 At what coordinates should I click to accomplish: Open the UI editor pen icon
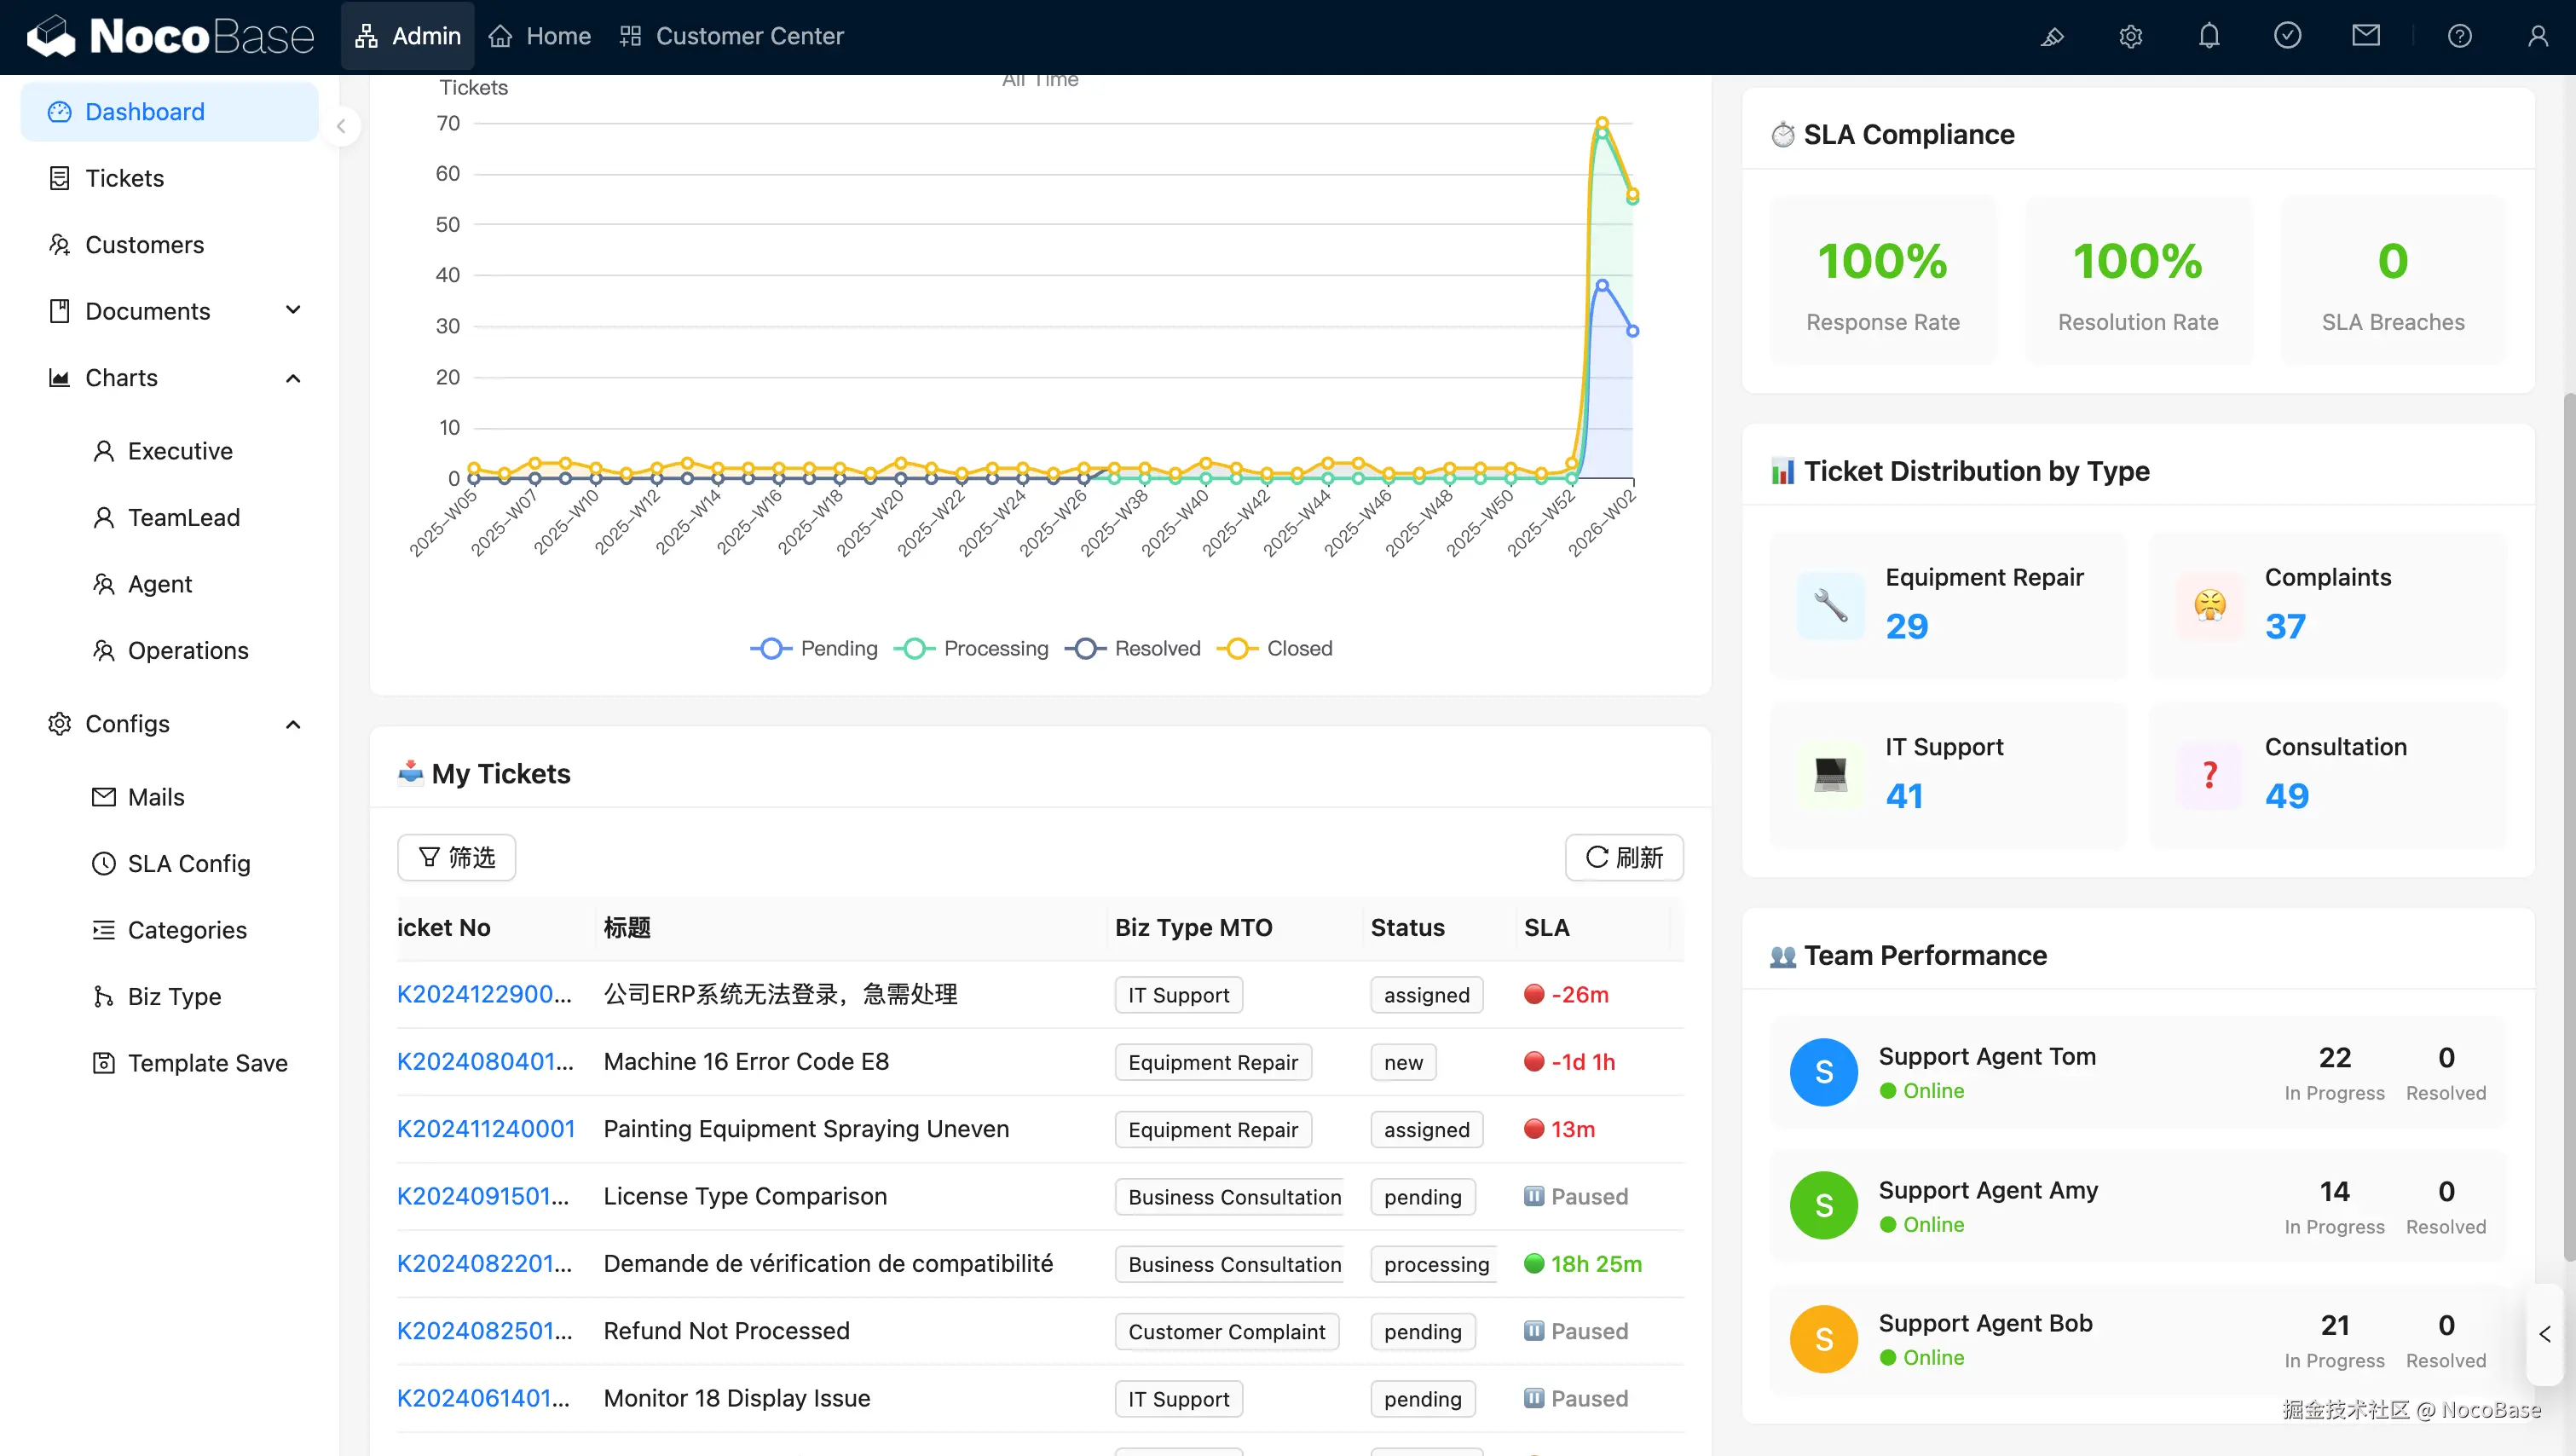click(x=2052, y=37)
